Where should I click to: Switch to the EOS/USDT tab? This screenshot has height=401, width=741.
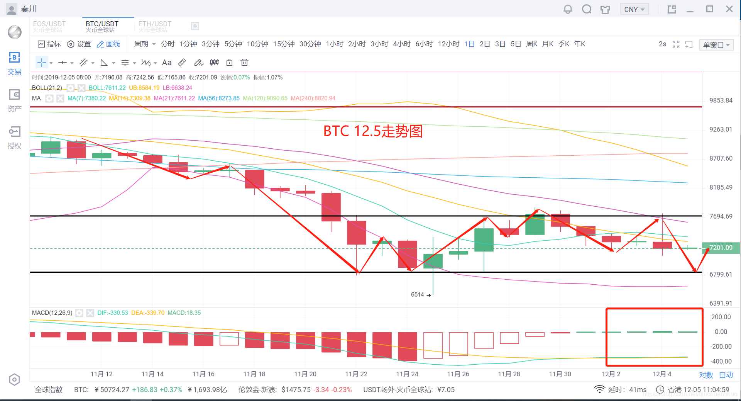click(x=49, y=26)
